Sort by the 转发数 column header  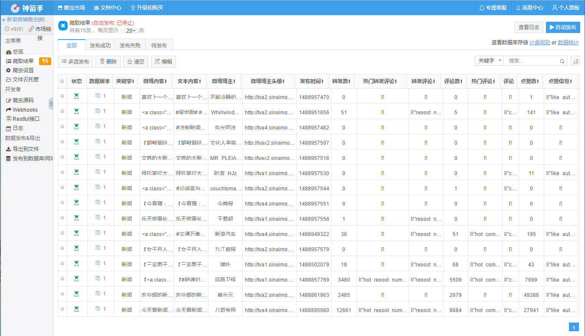pos(341,81)
